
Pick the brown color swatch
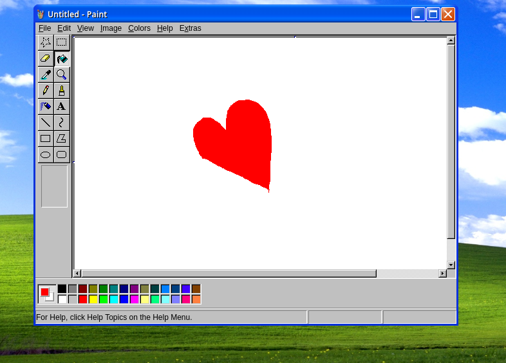point(196,289)
